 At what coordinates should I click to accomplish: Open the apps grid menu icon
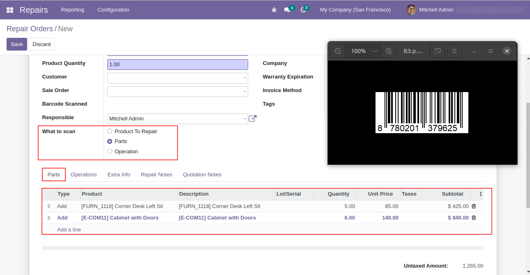10,10
